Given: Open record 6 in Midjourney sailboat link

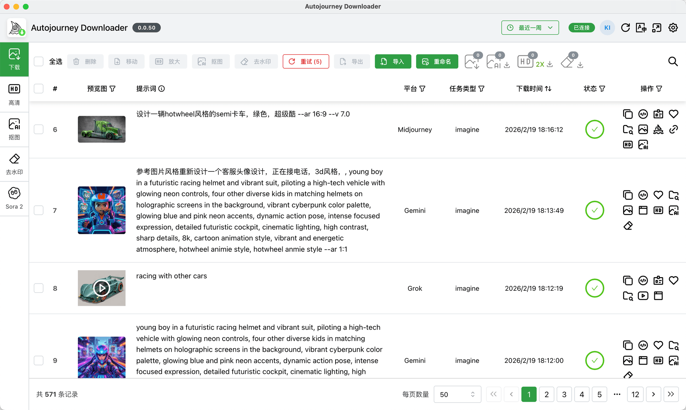Looking at the screenshot, I should [658, 129].
